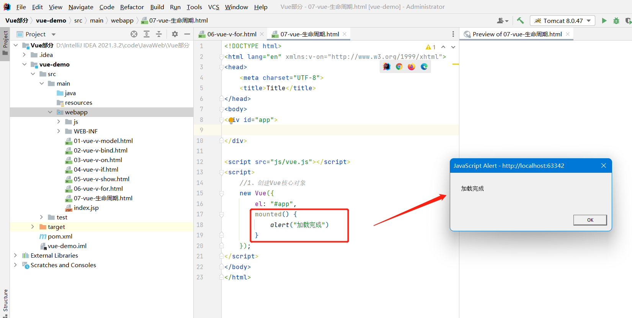Image resolution: width=632 pixels, height=318 pixels.
Task: Open editor tabs more options (three dots)
Action: coord(453,34)
